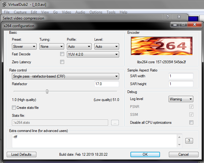Click the Ratefactor value field showing 17.0
This screenshot has height=163, width=204.
click(x=107, y=84)
